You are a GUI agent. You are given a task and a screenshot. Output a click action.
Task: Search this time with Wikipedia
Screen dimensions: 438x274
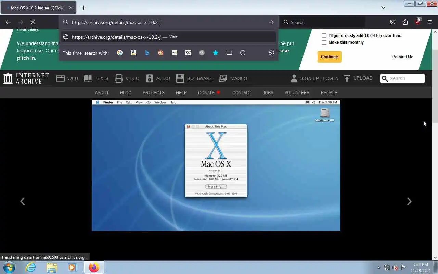[x=188, y=53]
